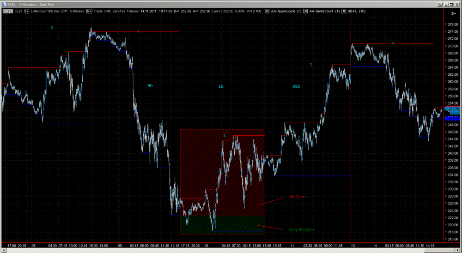Click the second AA-TaylorCount indicator name
The width and height of the screenshot is (462, 253).
[x=321, y=11]
